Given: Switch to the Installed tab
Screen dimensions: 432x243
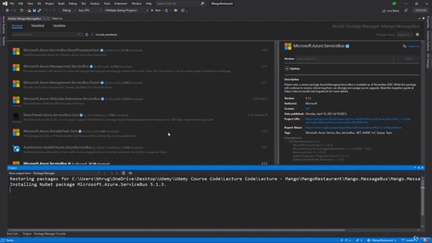Looking at the screenshot, I should (38, 26).
